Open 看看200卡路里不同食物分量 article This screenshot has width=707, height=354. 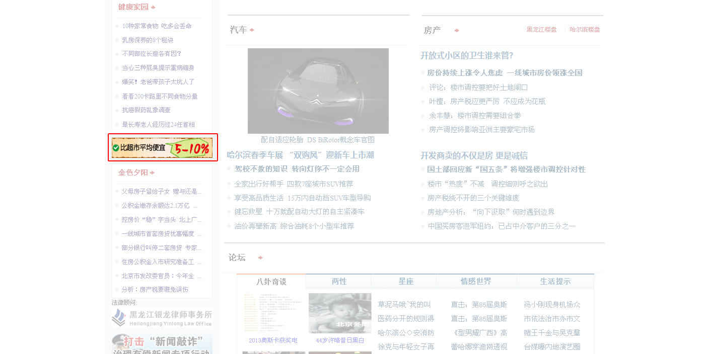160,97
